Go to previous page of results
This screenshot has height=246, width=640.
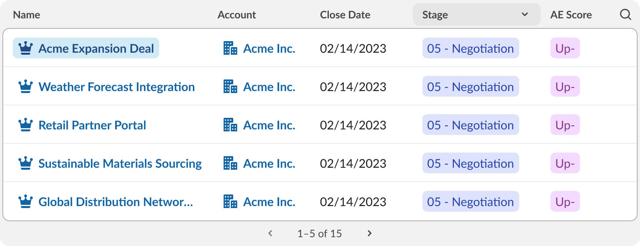pos(270,233)
